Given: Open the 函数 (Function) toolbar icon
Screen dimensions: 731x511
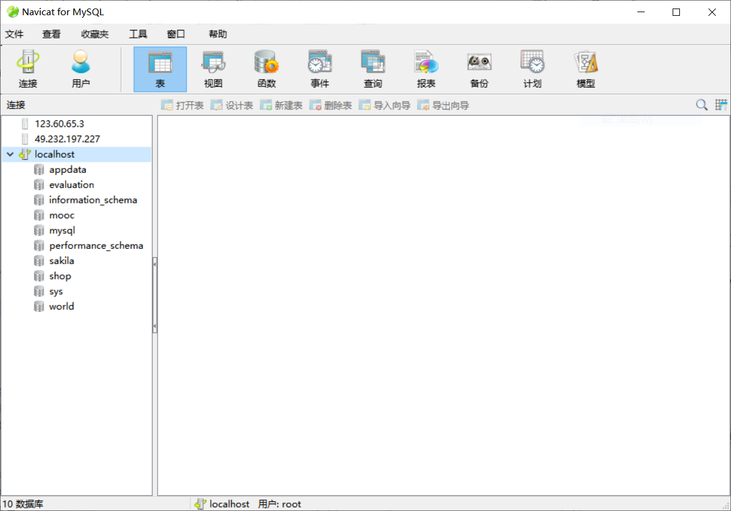Looking at the screenshot, I should tap(266, 69).
